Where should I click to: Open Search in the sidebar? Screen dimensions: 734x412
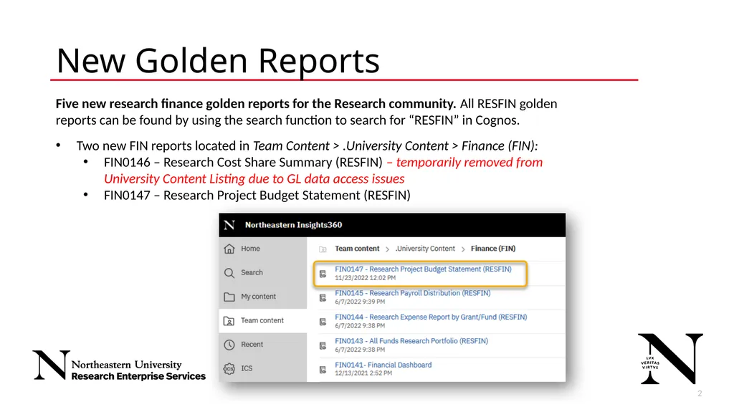pyautogui.click(x=262, y=272)
